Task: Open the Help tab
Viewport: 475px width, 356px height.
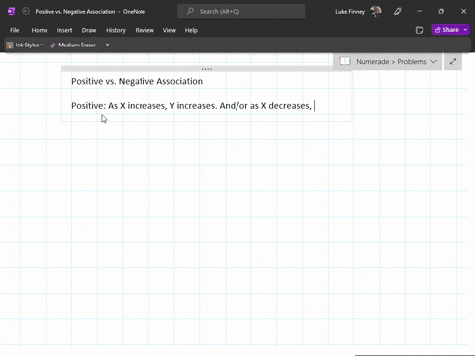Action: [191, 30]
